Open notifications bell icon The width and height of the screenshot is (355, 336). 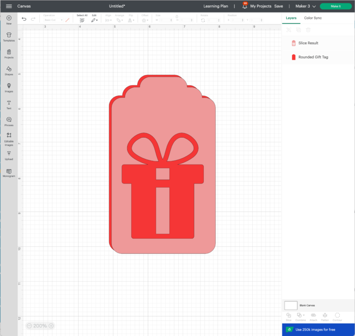245,6
